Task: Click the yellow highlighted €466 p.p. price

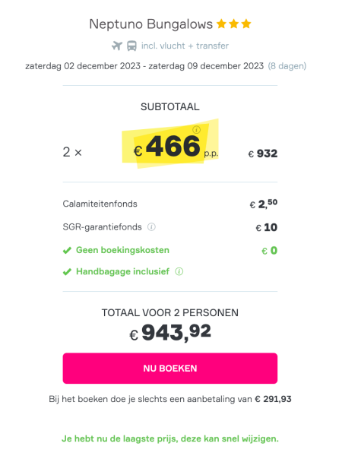Action: (x=170, y=144)
